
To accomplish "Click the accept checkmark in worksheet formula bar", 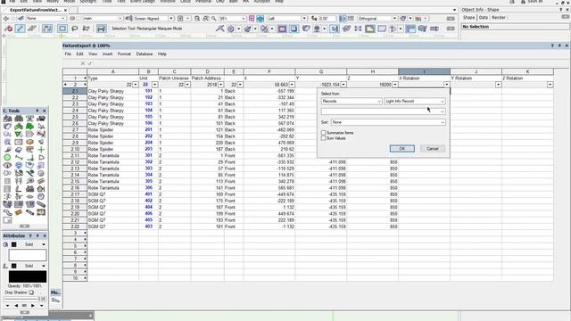I will tap(89, 63).
